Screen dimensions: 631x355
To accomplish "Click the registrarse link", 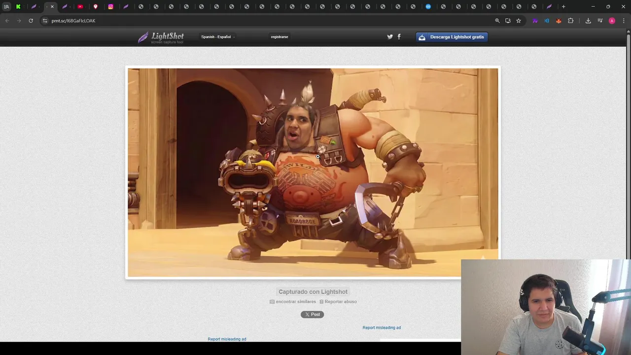I will pos(280,37).
